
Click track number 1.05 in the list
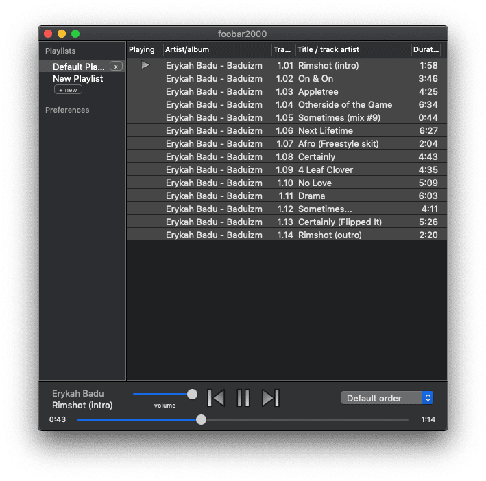(284, 117)
